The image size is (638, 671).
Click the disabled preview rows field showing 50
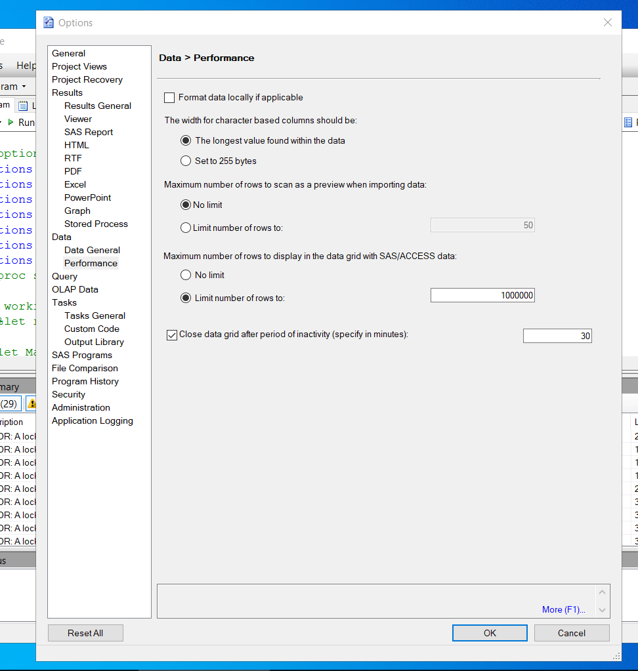pyautogui.click(x=482, y=225)
